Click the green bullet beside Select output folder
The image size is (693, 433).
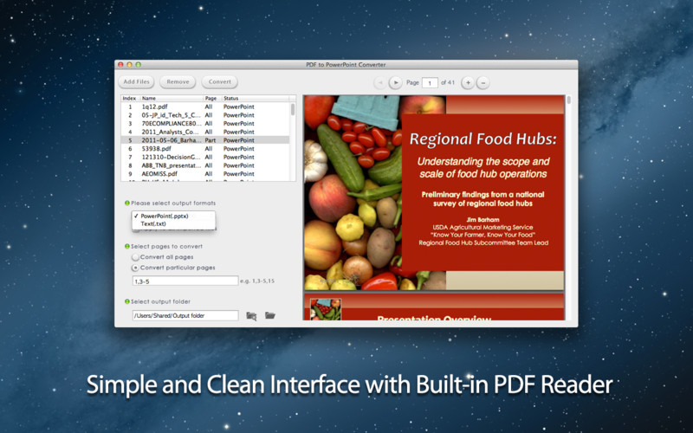pos(127,301)
